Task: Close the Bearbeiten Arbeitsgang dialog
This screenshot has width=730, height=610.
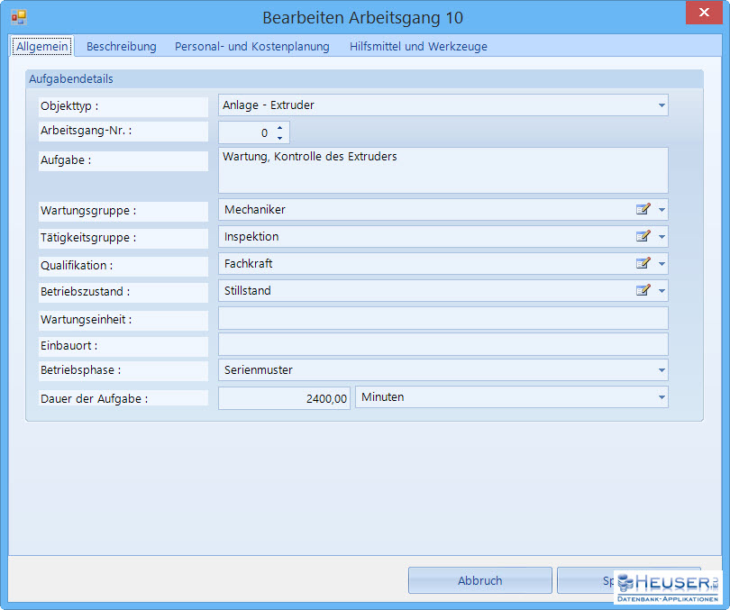Action: [x=701, y=13]
